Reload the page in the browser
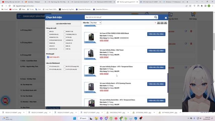 (x=10, y=6)
